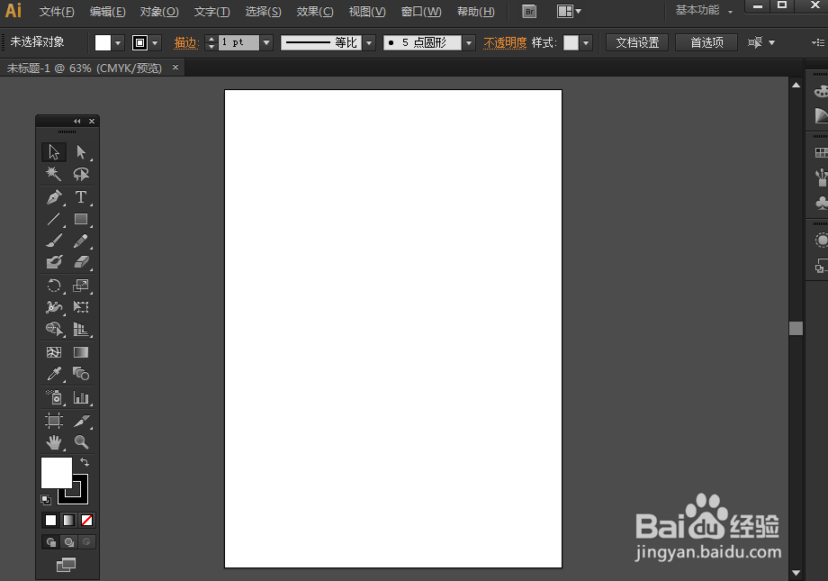Open the 文件(F) menu

pos(57,12)
